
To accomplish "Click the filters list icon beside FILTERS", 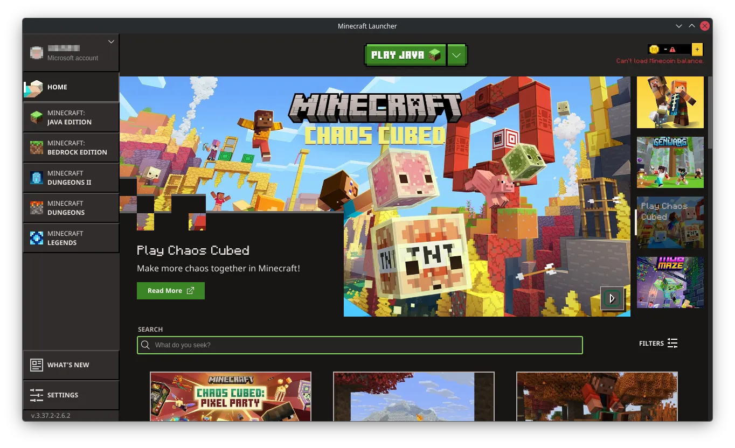I will [x=672, y=344].
